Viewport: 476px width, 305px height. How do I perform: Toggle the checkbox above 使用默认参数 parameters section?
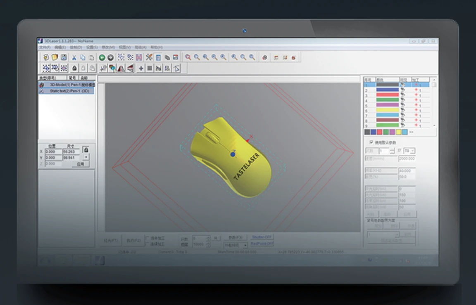point(371,142)
